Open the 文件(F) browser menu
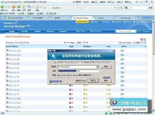This screenshot has width=155, height=115. click(86, 2)
